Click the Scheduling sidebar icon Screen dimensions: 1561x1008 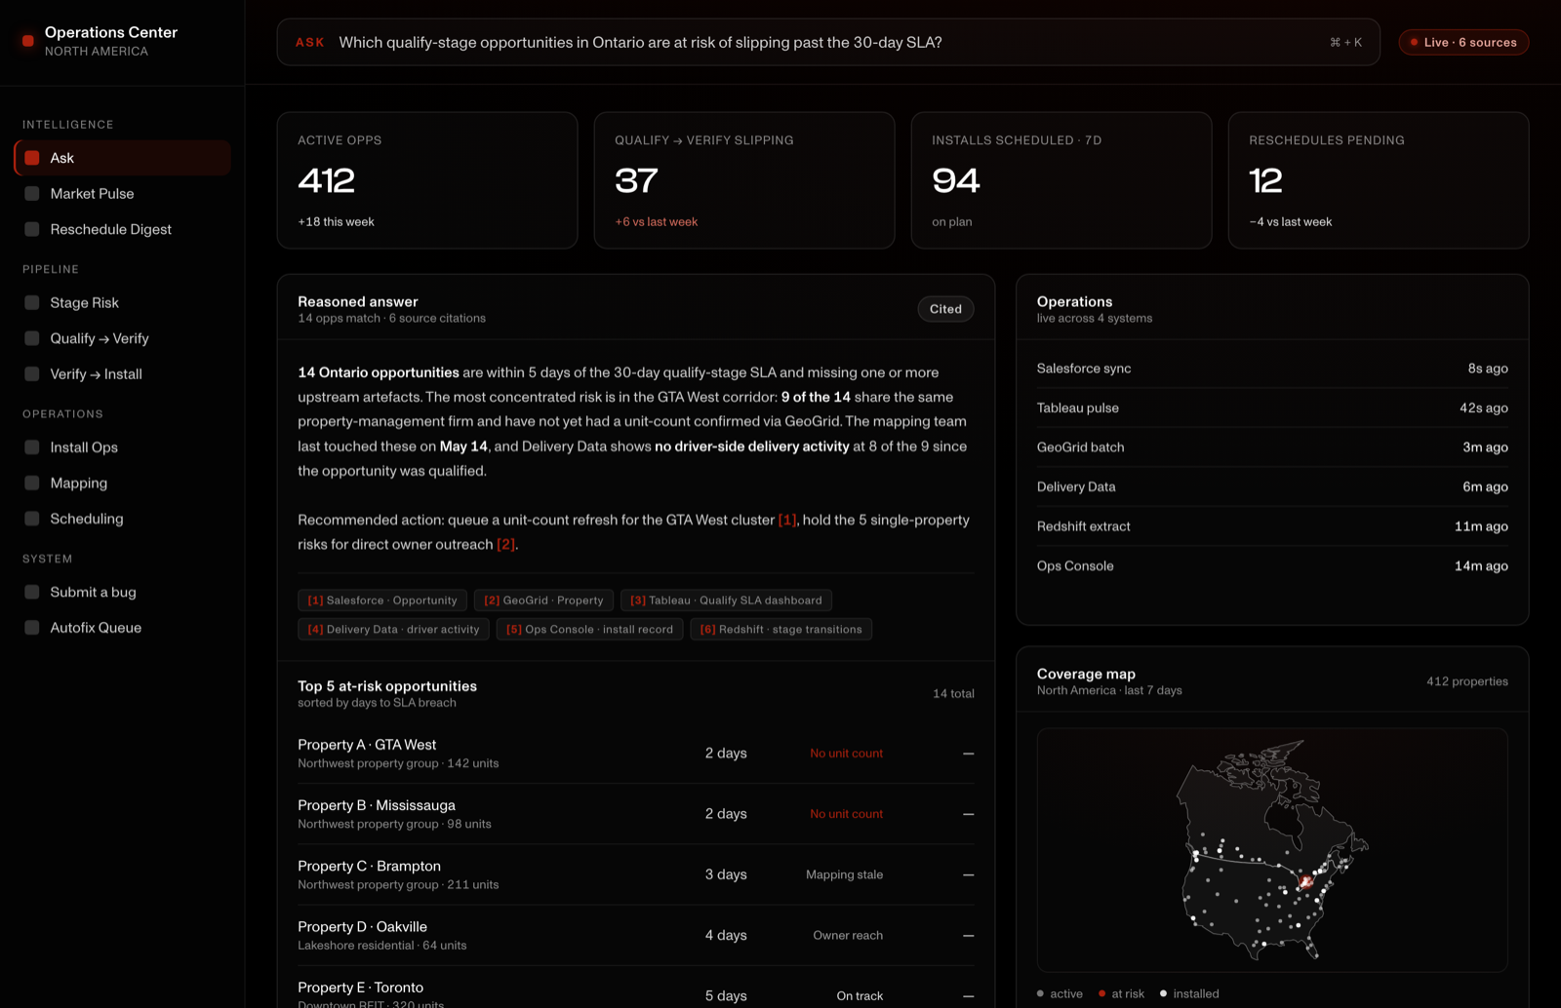tap(32, 519)
